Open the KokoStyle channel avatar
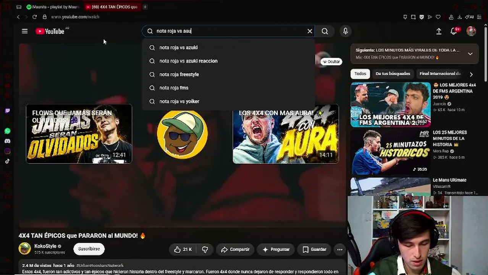Screen dimensions: 488x275 point(25,249)
